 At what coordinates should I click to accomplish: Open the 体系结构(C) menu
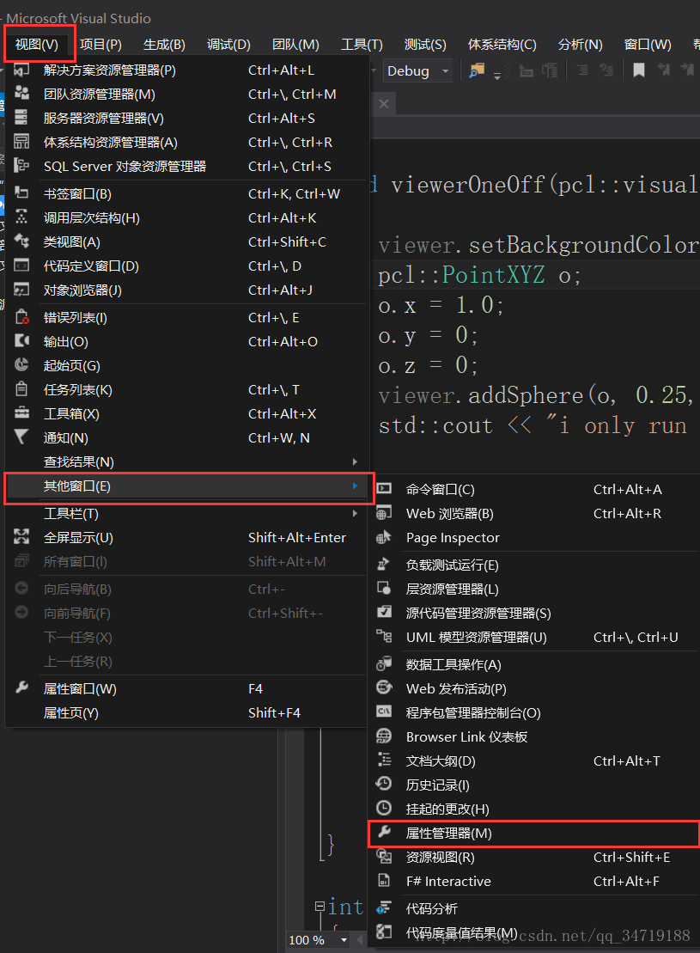tap(502, 45)
